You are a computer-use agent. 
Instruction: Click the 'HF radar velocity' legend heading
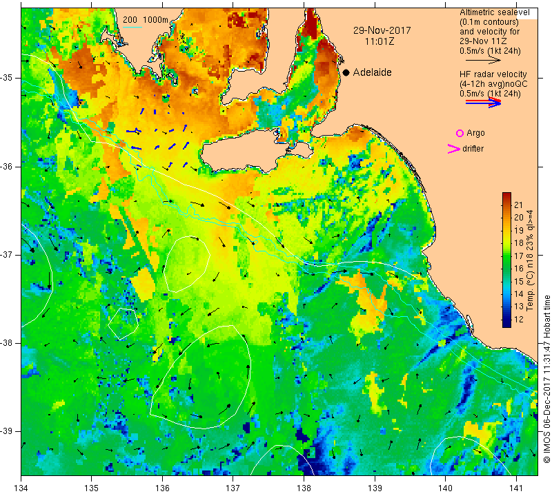(493, 74)
